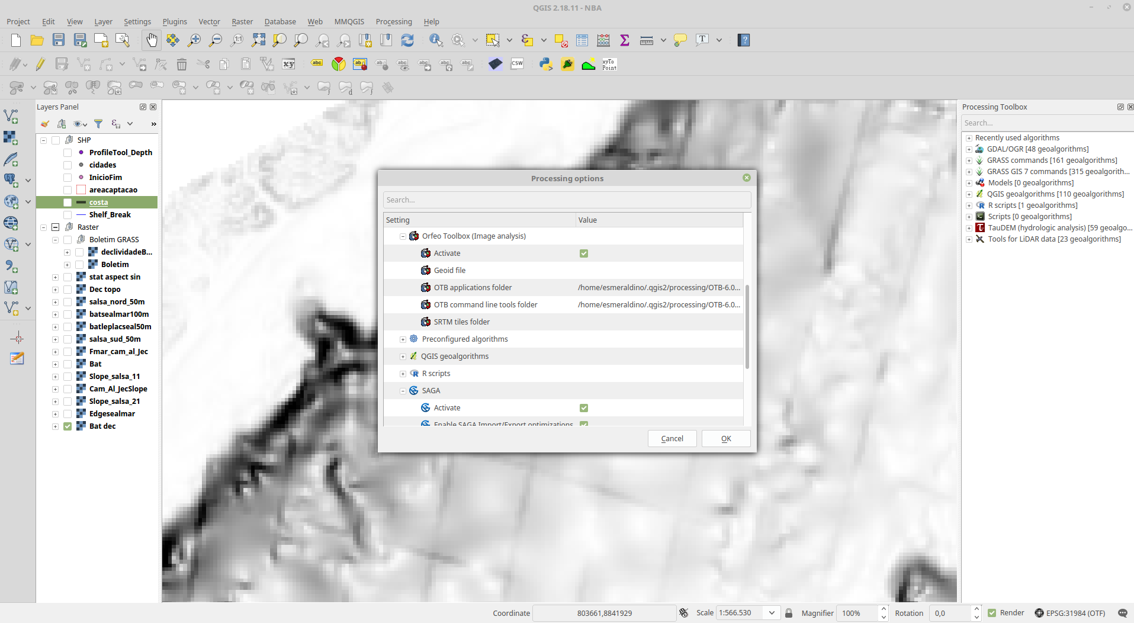Open the Help contents icon
This screenshot has height=623, width=1134.
744,40
